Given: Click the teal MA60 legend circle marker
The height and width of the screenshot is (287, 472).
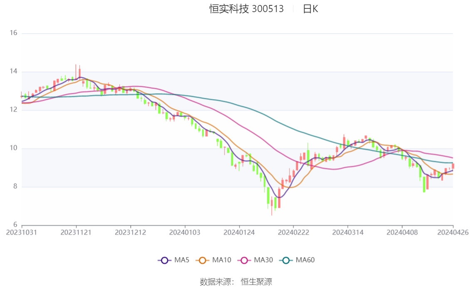Looking at the screenshot, I should click(286, 260).
